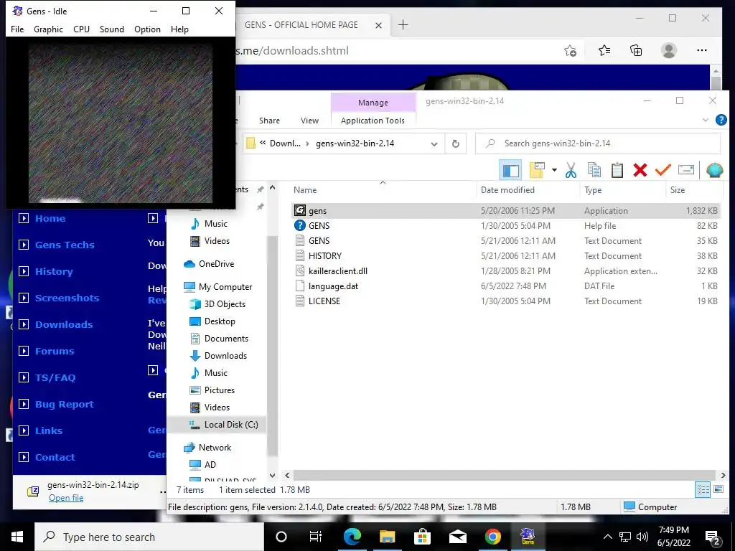Open the Graphic menu in Gens
The image size is (735, 551).
click(48, 29)
